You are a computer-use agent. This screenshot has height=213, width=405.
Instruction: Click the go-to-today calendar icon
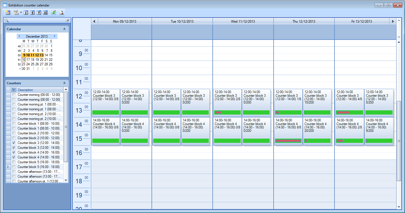[x=8, y=12]
